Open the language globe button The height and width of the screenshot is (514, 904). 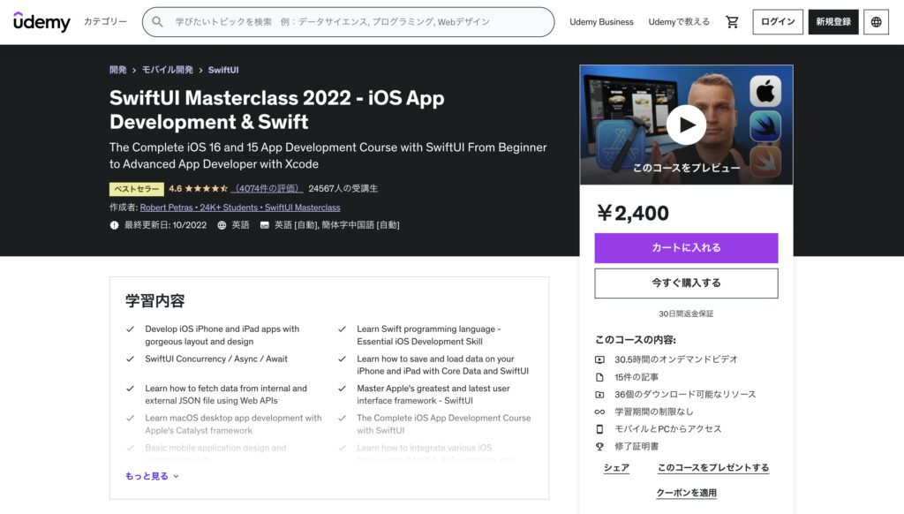point(876,22)
